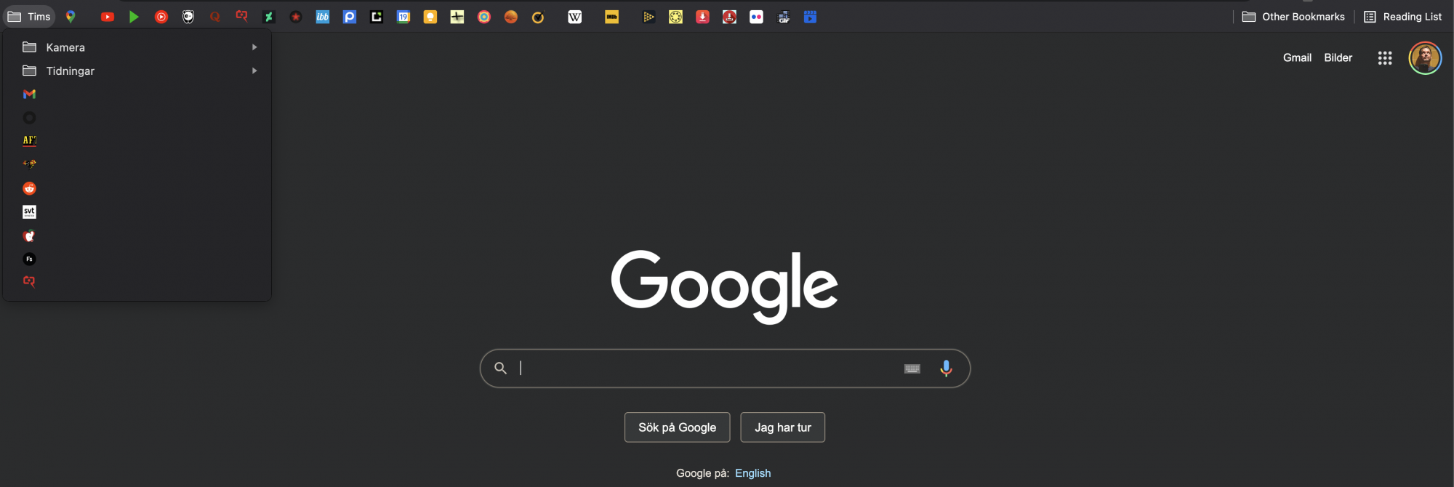Click the black square white bracket bookmark

click(377, 17)
